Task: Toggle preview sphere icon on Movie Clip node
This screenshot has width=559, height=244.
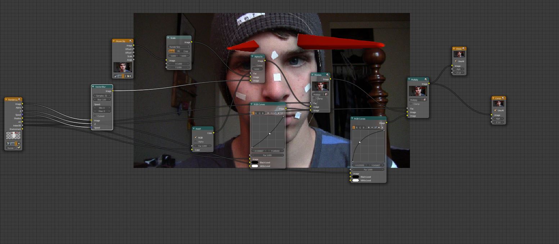Action: (131, 41)
